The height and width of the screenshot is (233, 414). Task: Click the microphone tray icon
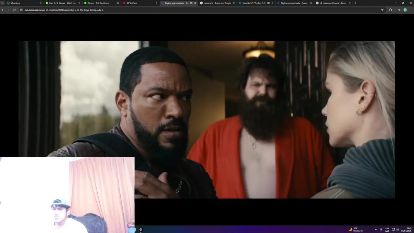tap(381, 229)
